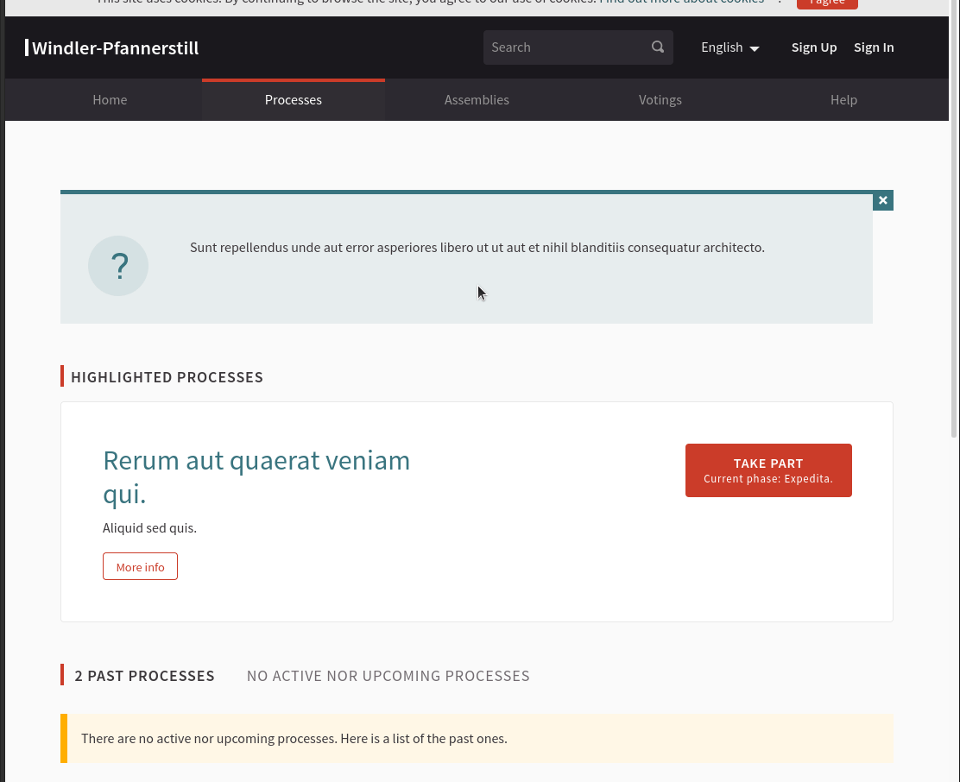Screen dimensions: 960x782
Task: Open the Help menu item
Action: click(x=843, y=100)
